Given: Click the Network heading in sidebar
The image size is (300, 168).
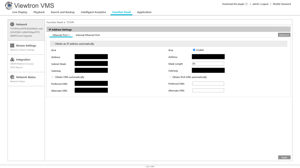Looking at the screenshot, I should coord(22,24).
